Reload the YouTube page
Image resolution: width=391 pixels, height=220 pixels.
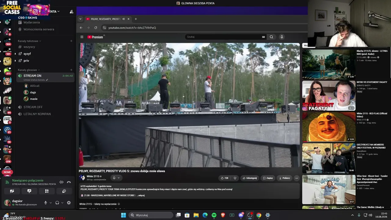96,28
